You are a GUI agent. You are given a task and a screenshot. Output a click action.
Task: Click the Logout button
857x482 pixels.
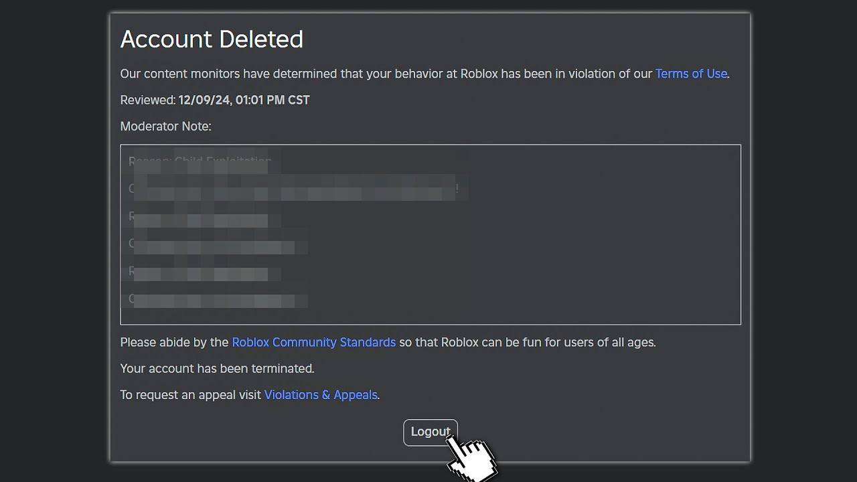click(x=430, y=432)
